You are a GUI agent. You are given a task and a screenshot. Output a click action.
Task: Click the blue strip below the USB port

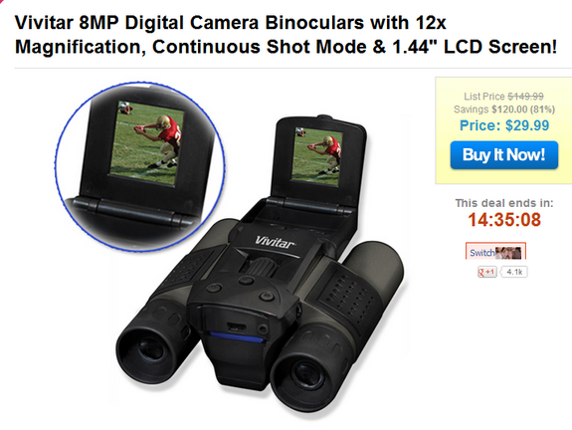point(237,337)
